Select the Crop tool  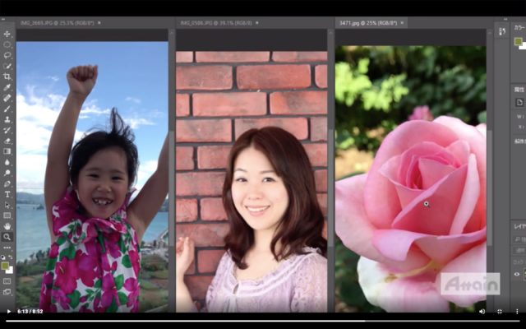(7, 76)
